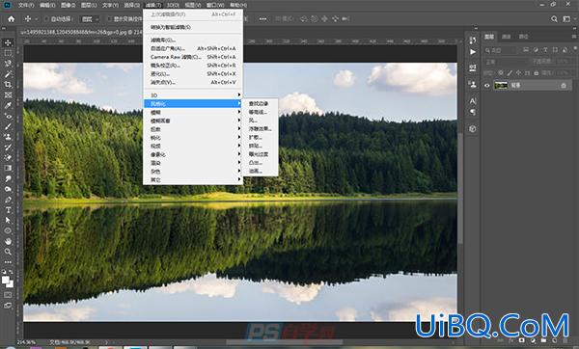The width and height of the screenshot is (579, 349).
Task: Select the Lasso tool
Action: [x=8, y=64]
